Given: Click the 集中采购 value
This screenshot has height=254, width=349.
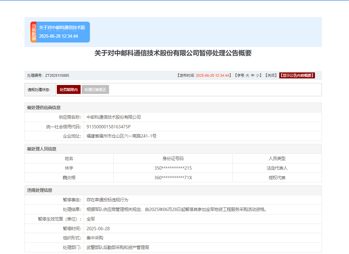Looking at the screenshot, I should (x=95, y=238).
